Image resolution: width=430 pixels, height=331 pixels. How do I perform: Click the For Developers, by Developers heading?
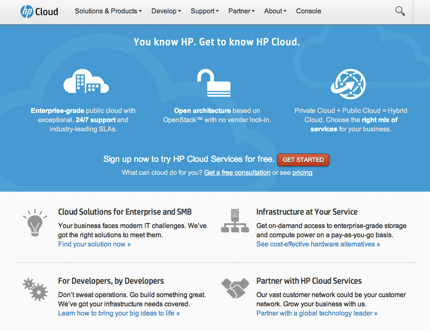(x=111, y=281)
